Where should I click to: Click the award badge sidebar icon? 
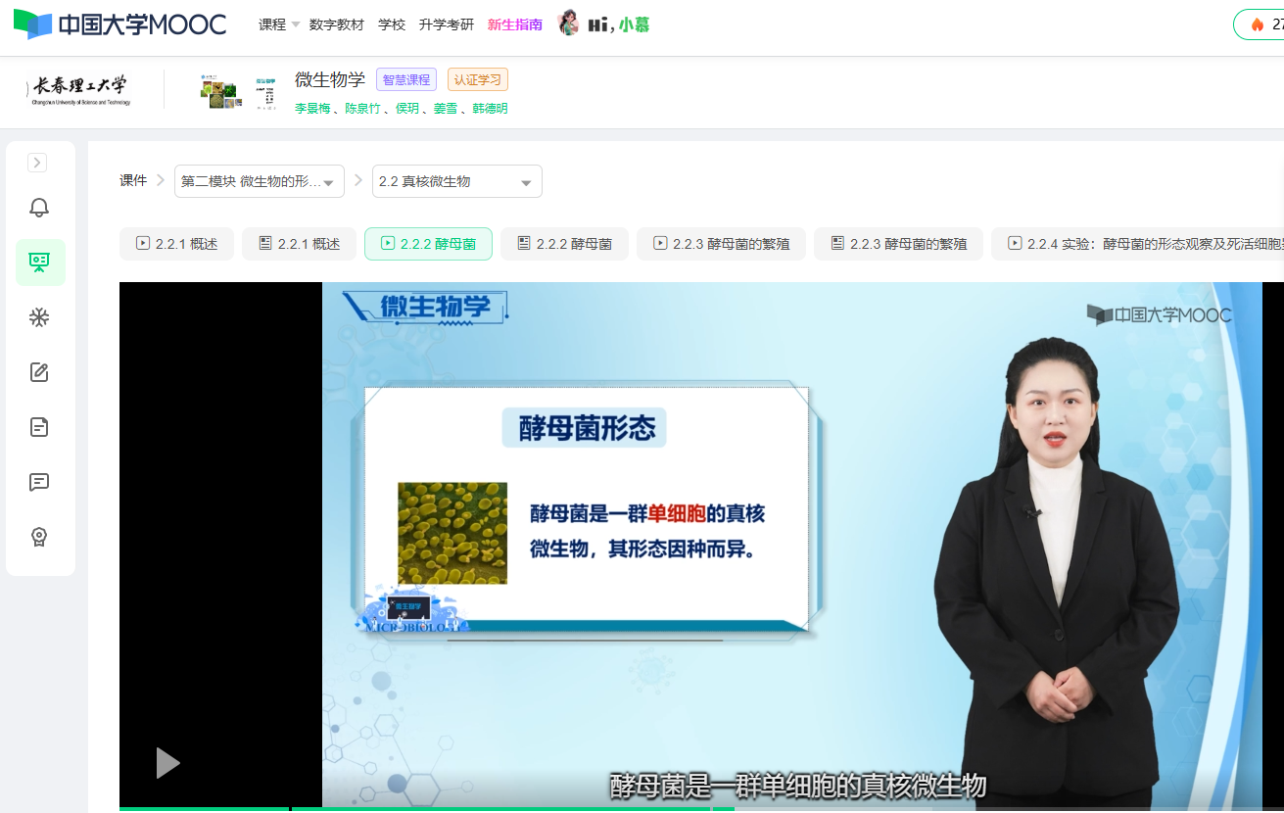39,537
